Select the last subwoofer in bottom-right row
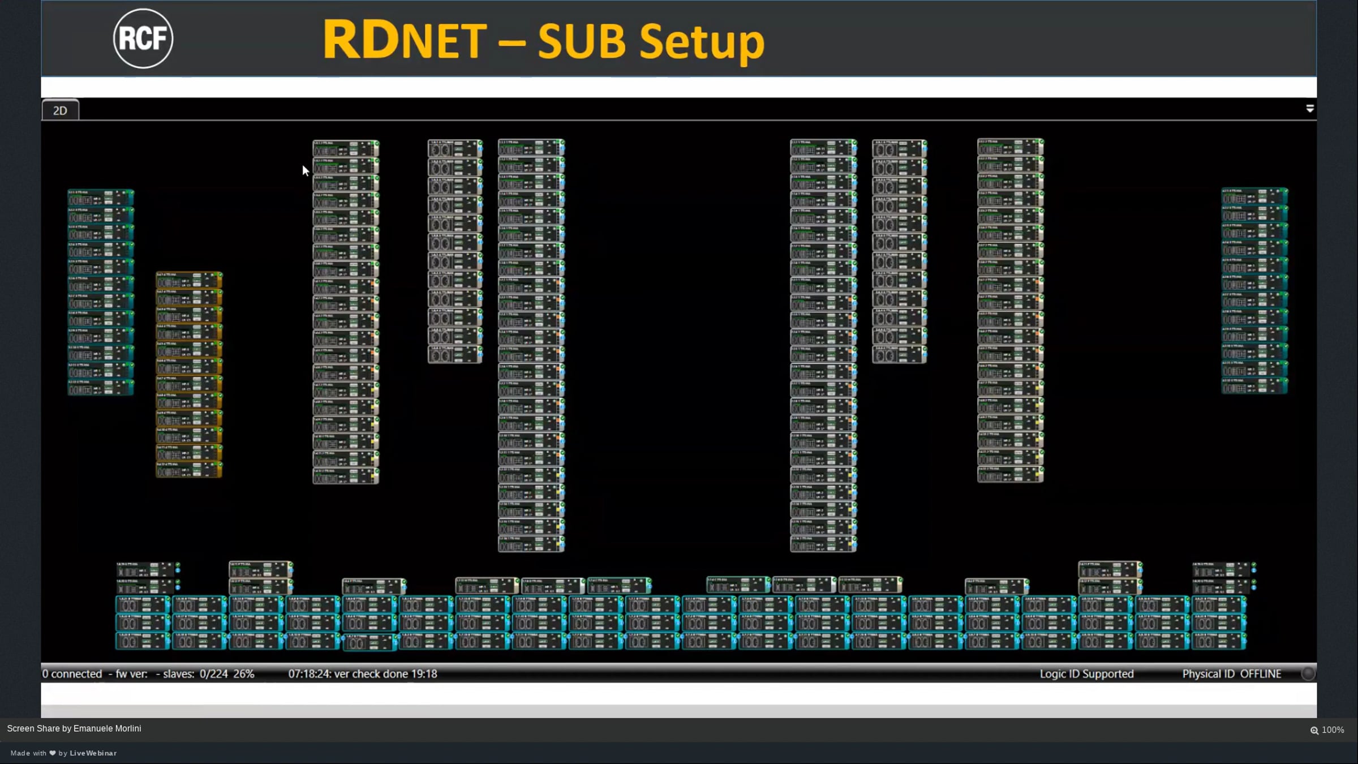 [1218, 641]
